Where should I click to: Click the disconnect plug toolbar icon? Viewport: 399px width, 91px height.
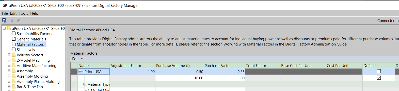(19, 20)
